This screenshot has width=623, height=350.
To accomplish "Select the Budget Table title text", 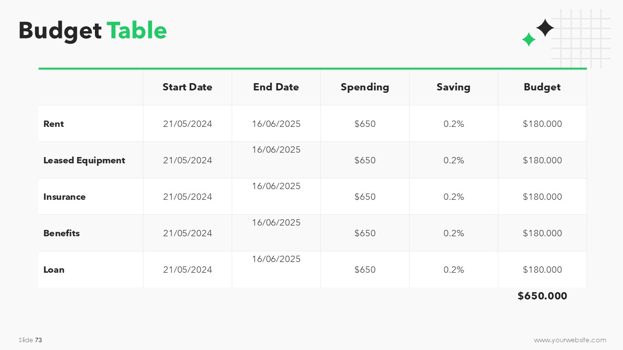I will coord(92,31).
